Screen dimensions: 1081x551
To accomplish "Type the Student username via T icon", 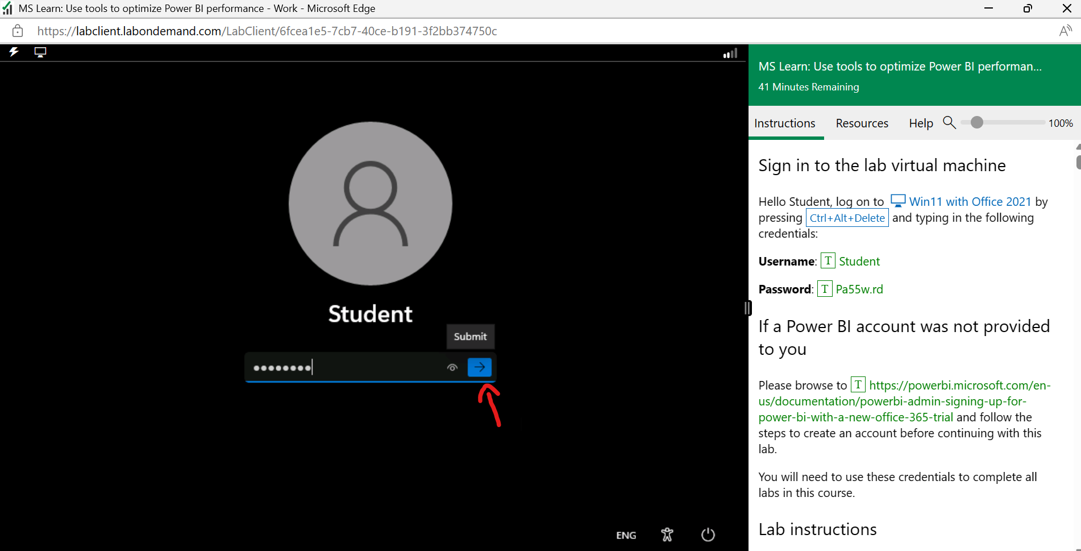I will pyautogui.click(x=828, y=261).
